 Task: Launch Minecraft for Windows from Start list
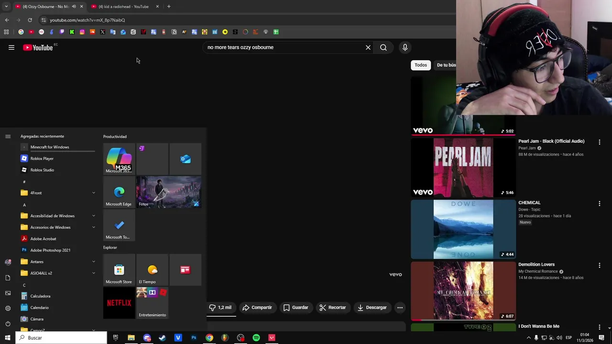point(58,147)
